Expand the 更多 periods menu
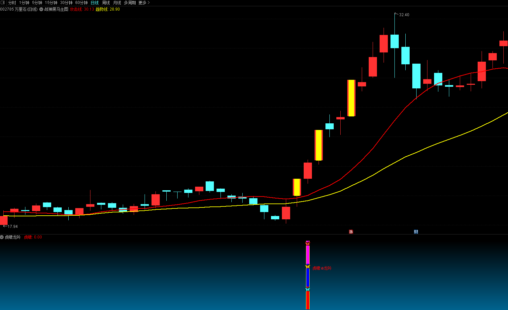 [144, 3]
